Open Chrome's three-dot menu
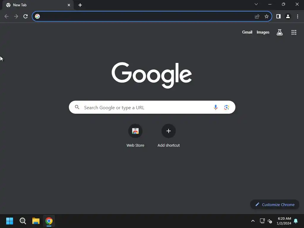The width and height of the screenshot is (304, 228). [297, 17]
